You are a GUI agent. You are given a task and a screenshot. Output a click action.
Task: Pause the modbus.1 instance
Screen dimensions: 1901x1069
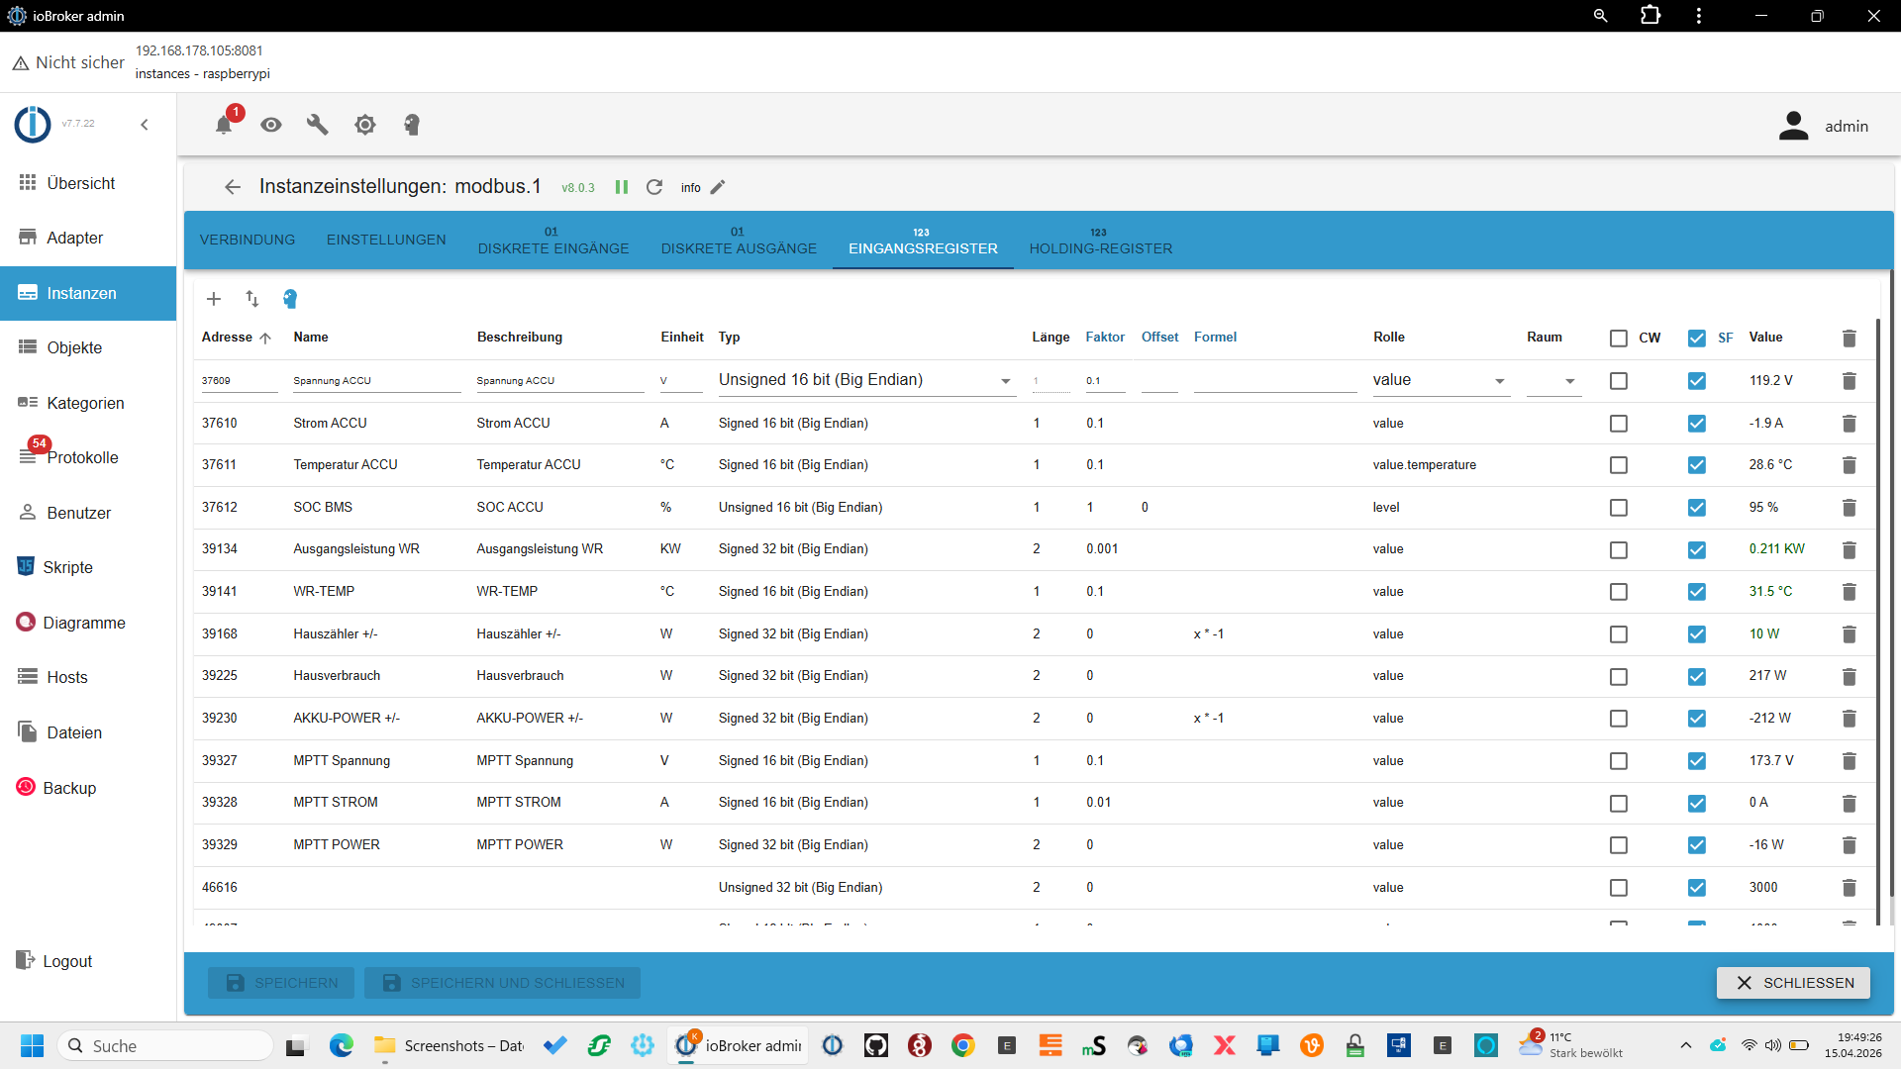[622, 187]
